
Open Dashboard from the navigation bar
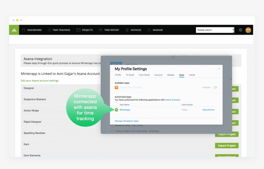coord(32,30)
